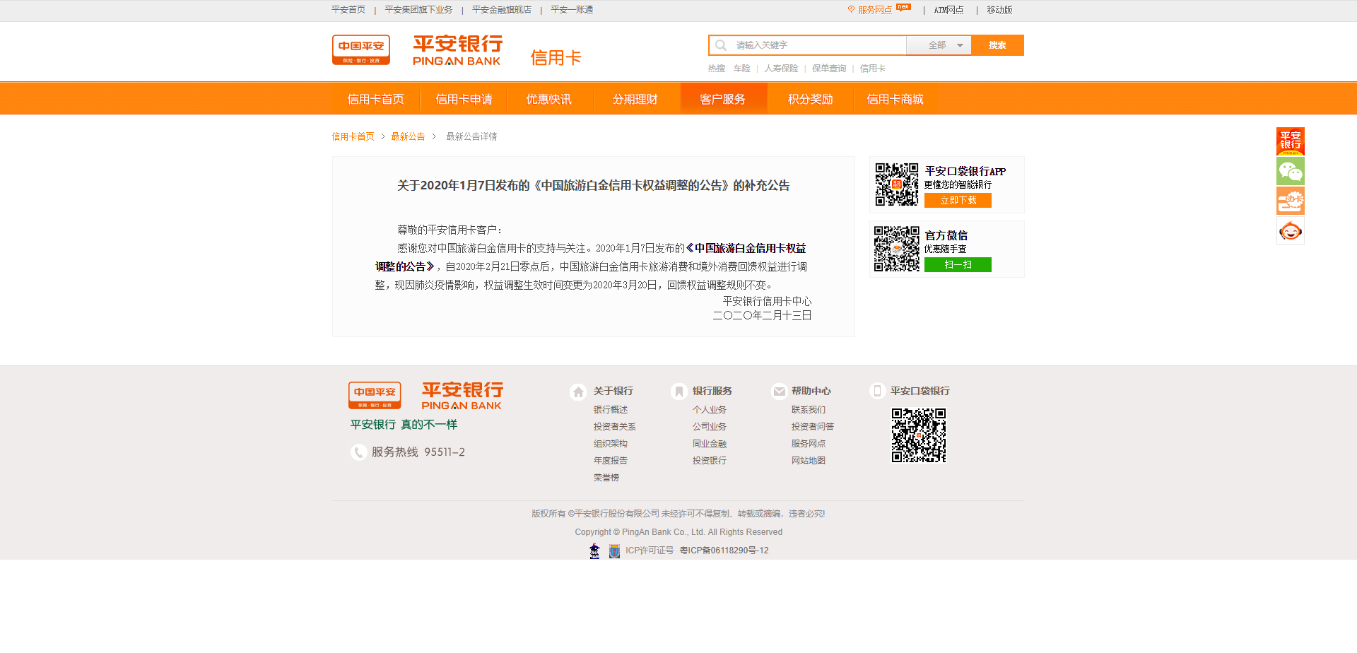Image resolution: width=1357 pixels, height=653 pixels.
Task: Click the footer 服务网点 link under 帮助中心
Action: (x=809, y=444)
